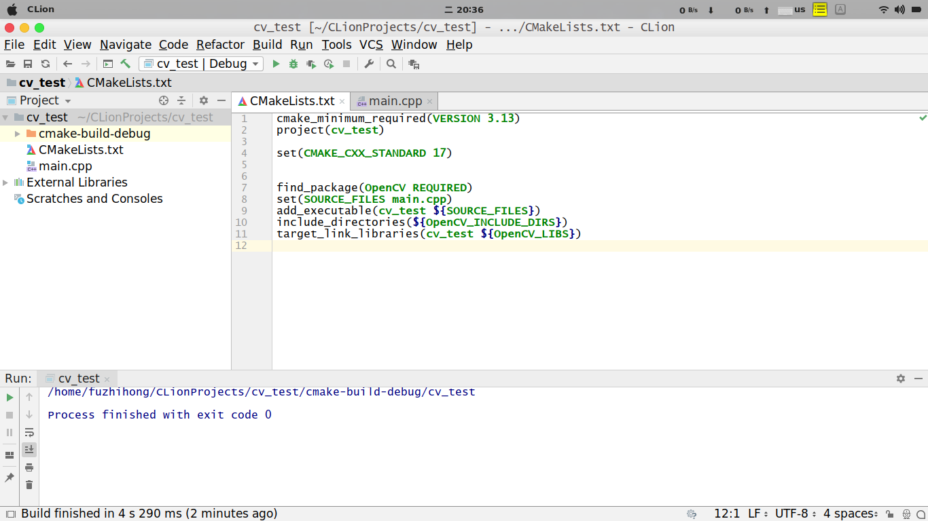Open the VCS menu
This screenshot has height=521, width=928.
(371, 45)
